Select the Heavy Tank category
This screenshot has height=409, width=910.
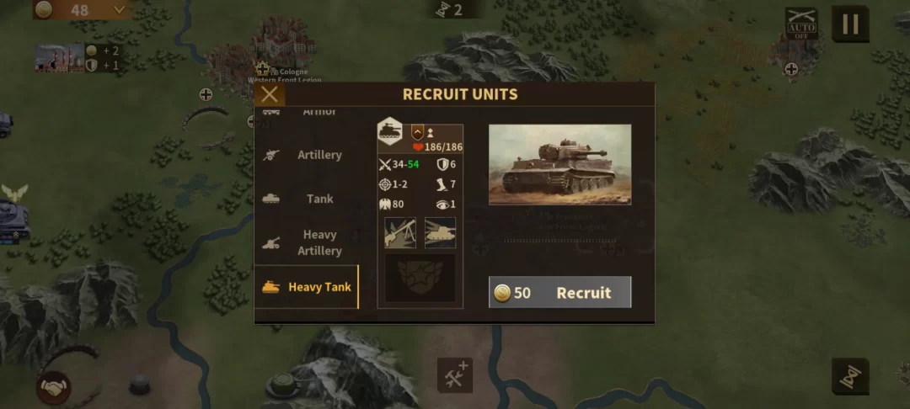[307, 287]
